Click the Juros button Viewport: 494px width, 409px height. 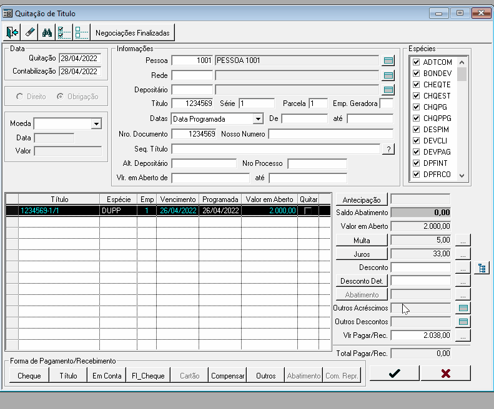click(x=362, y=254)
